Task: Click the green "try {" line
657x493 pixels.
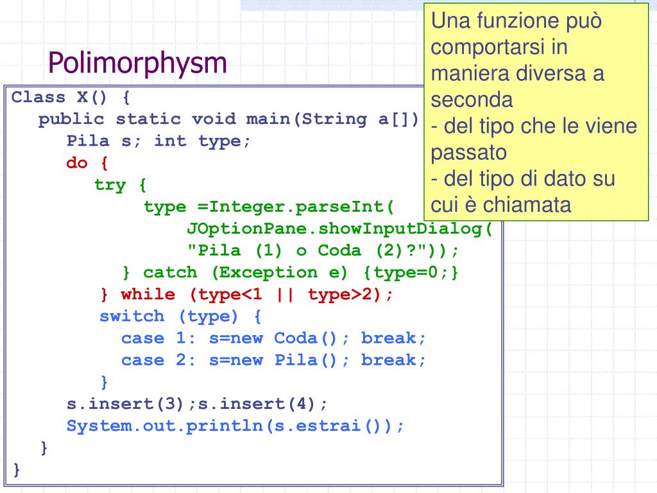Action: 120,185
